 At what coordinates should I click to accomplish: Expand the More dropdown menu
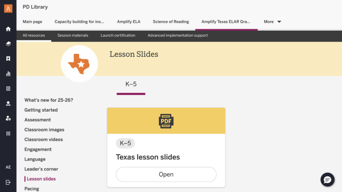[x=273, y=22]
